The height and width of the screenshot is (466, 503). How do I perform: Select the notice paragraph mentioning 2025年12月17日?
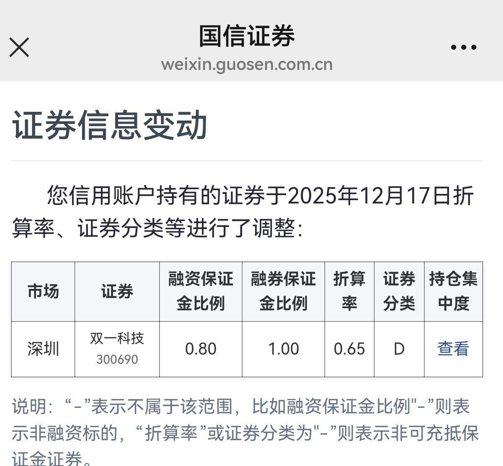point(243,212)
